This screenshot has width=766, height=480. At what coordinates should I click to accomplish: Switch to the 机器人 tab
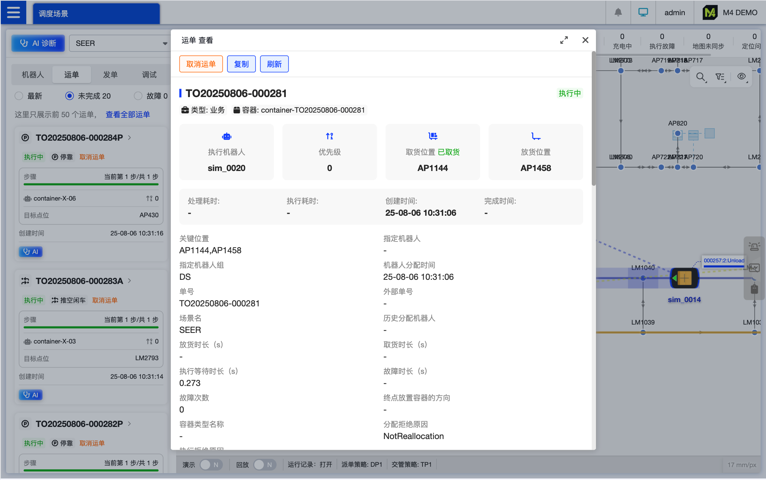[x=33, y=75]
